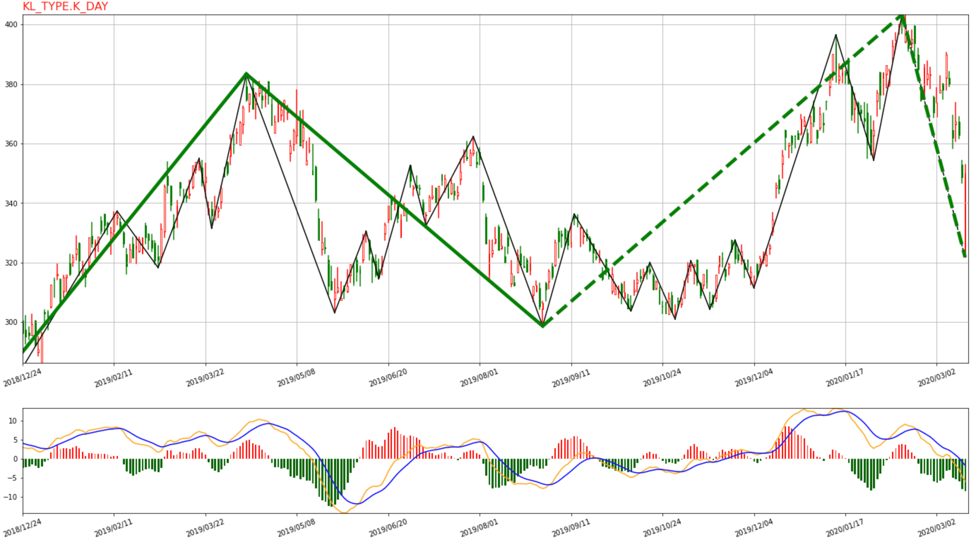Click the 2018/12/24 date under MACD chart
Screen dimensions: 976x548
coord(22,528)
